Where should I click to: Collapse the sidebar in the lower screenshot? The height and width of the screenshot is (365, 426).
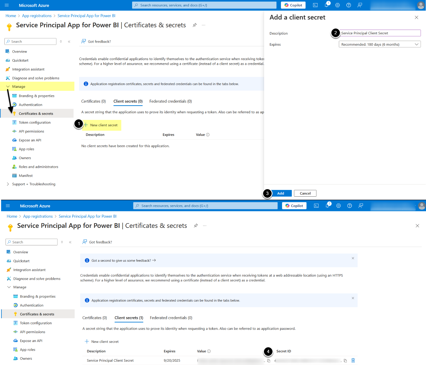coord(70,242)
